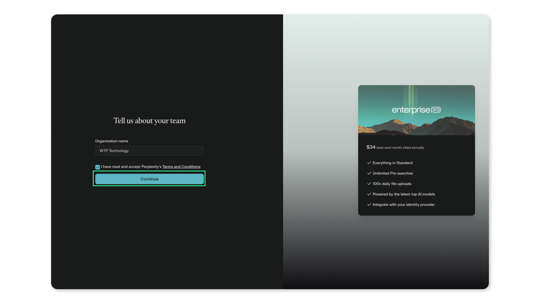540x304 pixels.
Task: Click checkmark icon beside Everything in Standard
Action: point(369,163)
